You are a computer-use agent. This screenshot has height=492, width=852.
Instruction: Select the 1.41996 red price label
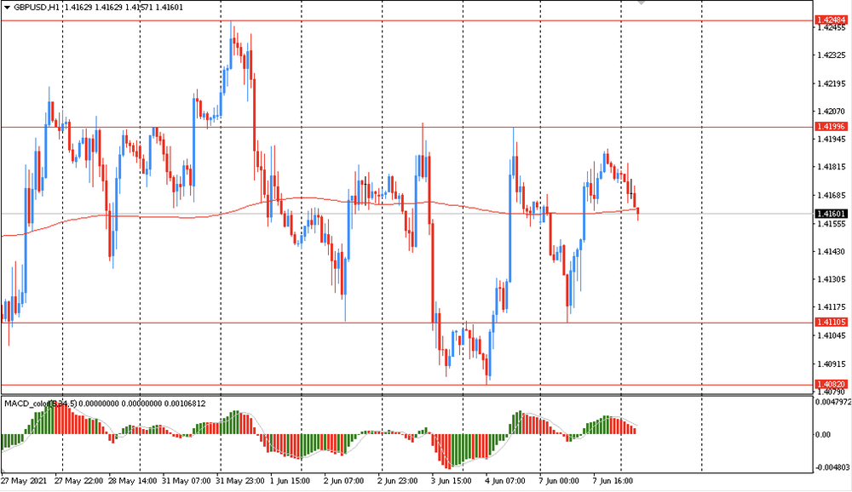pyautogui.click(x=830, y=127)
